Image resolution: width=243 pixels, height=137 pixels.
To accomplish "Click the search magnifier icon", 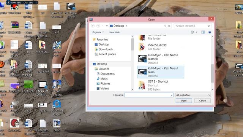I will click(209, 26).
